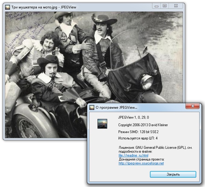Open the http://jpegview.sourceforge.net link

pos(141,163)
